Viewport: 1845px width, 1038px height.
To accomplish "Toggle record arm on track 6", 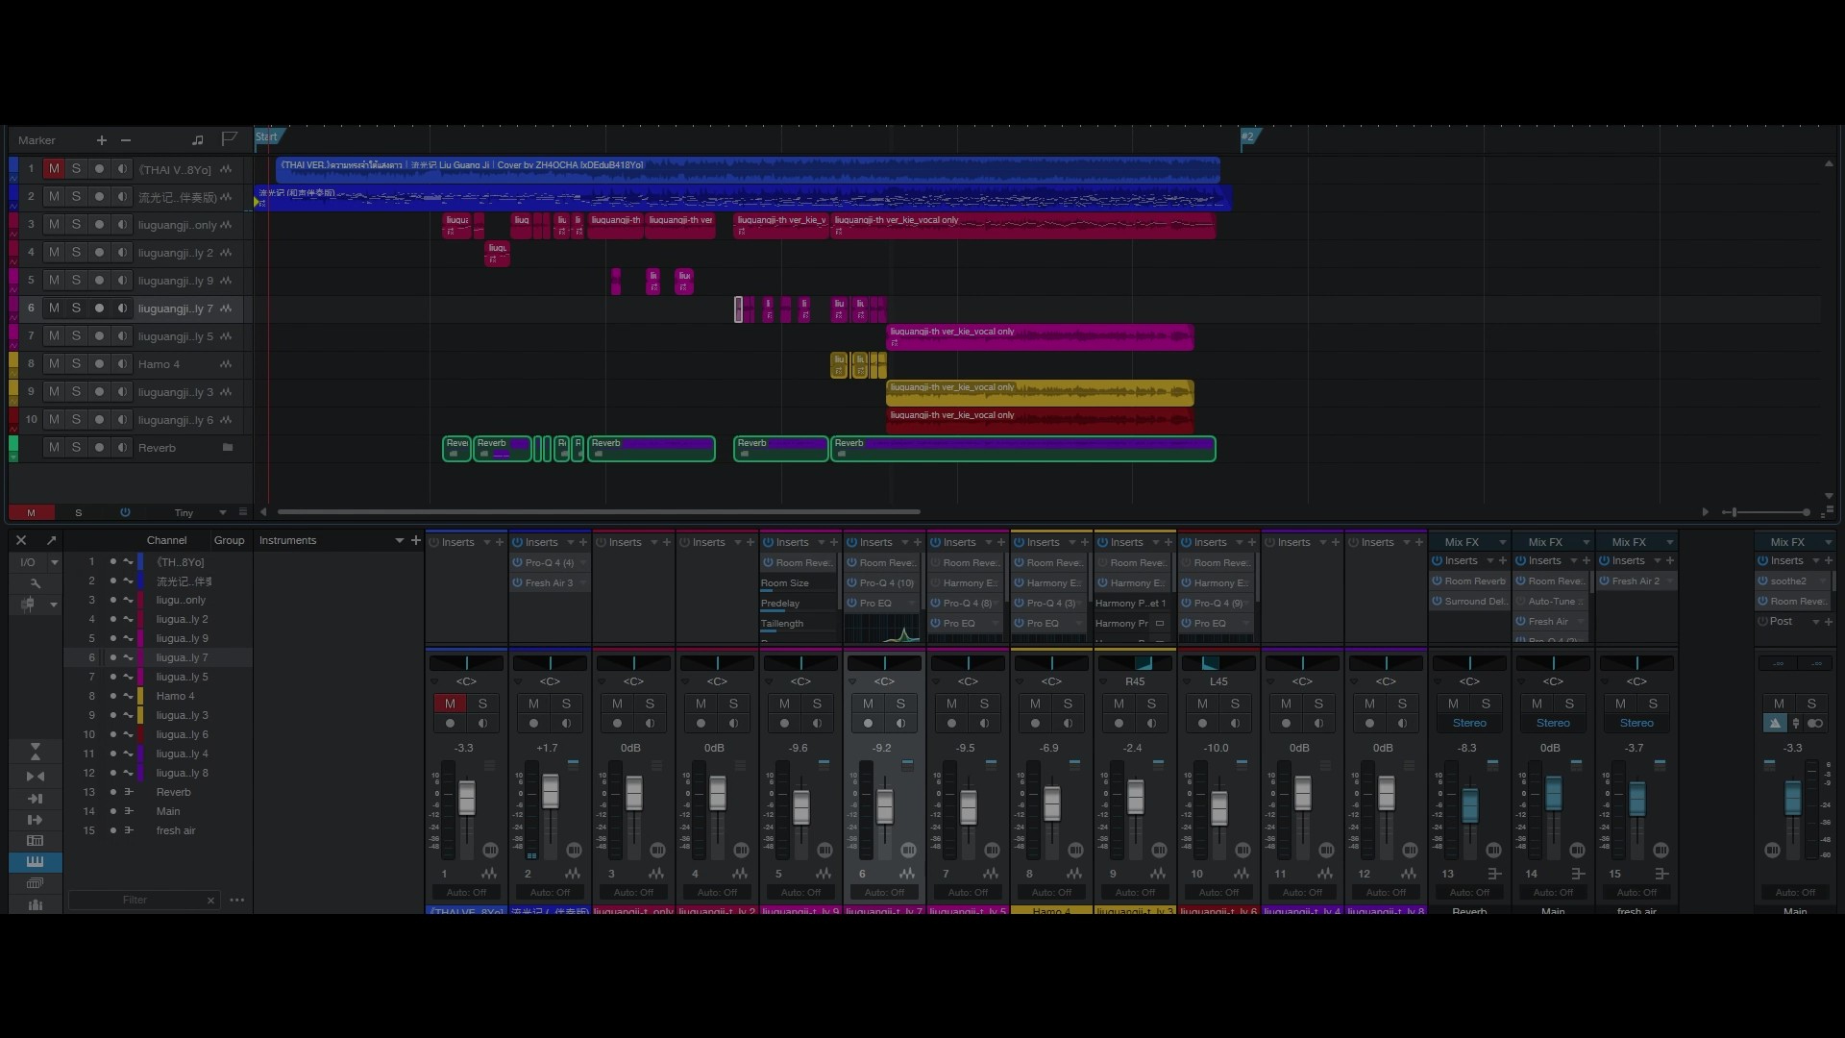I will (99, 309).
